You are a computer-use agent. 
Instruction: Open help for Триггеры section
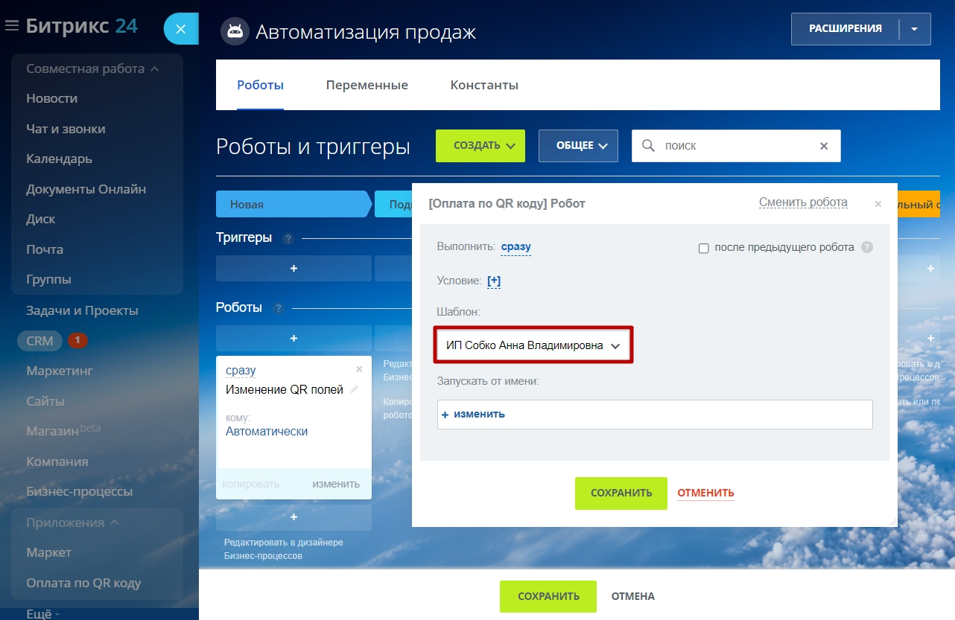[288, 239]
